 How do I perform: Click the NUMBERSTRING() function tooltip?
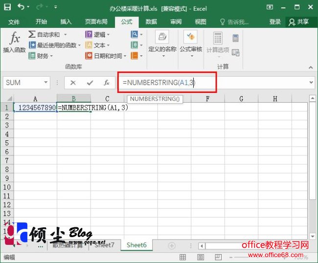click(155, 99)
